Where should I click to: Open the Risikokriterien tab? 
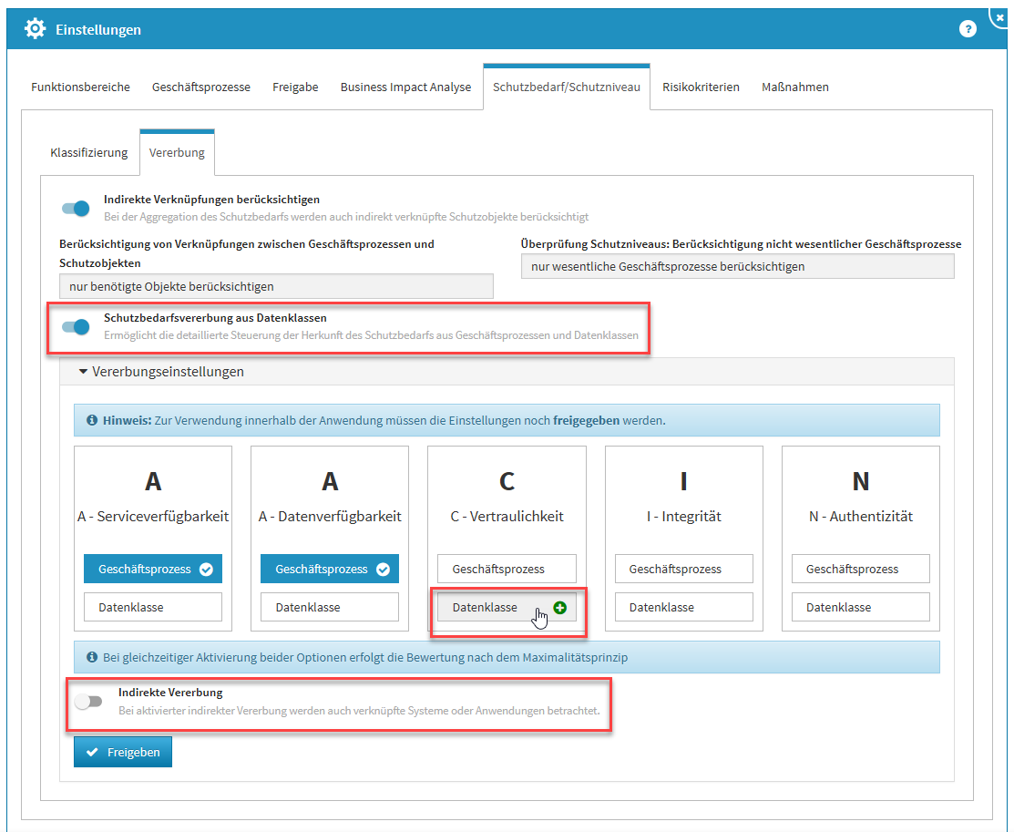701,87
